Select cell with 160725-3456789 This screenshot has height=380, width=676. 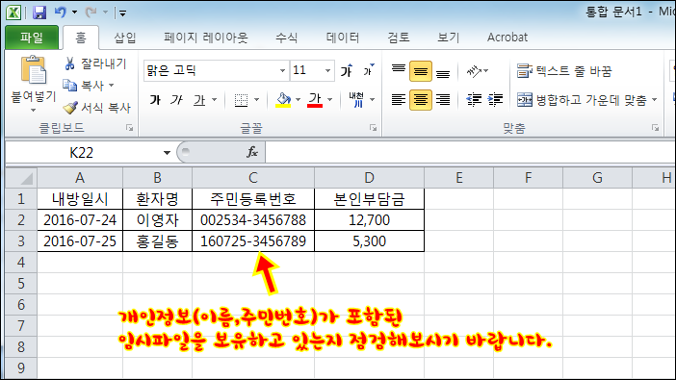click(253, 241)
